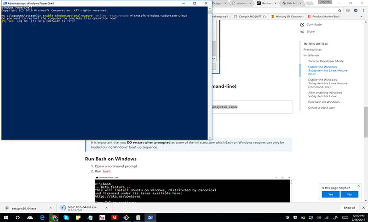The image size is (368, 222).
Task: Click setup-x86_64.exe file icon
Action: [7, 208]
